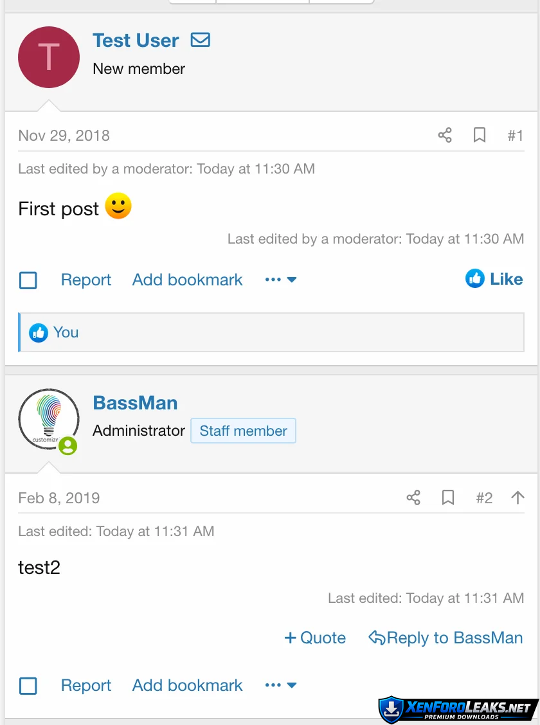This screenshot has height=725, width=540.
Task: Click Reply to BassMan
Action: 446,638
